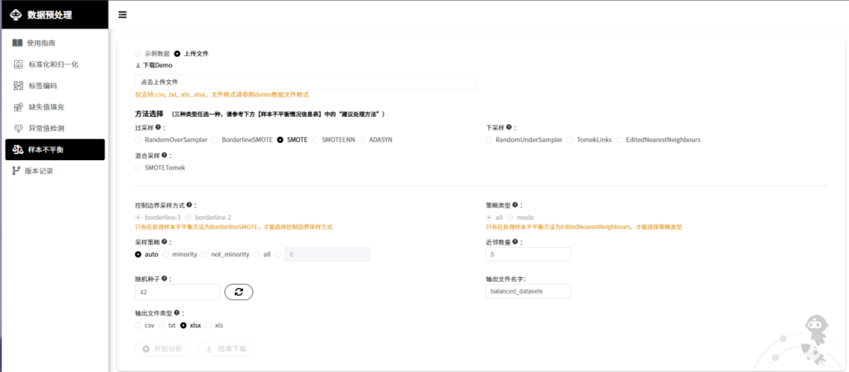Open 缺失值填充 in the sidebar
The height and width of the screenshot is (372, 849).
(x=46, y=107)
